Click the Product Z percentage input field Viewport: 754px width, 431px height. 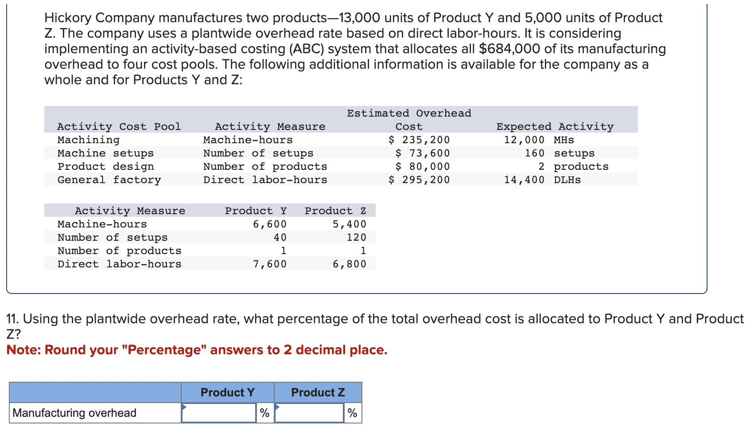click(310, 412)
